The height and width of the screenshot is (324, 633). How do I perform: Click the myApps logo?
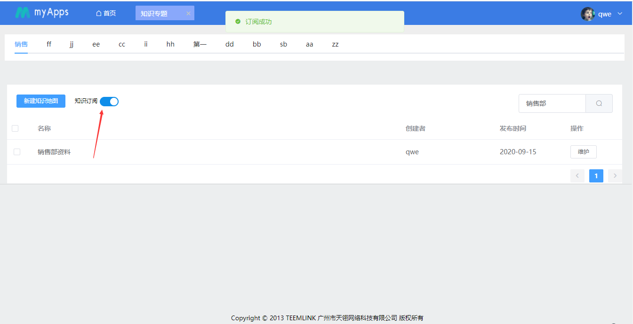42,13
